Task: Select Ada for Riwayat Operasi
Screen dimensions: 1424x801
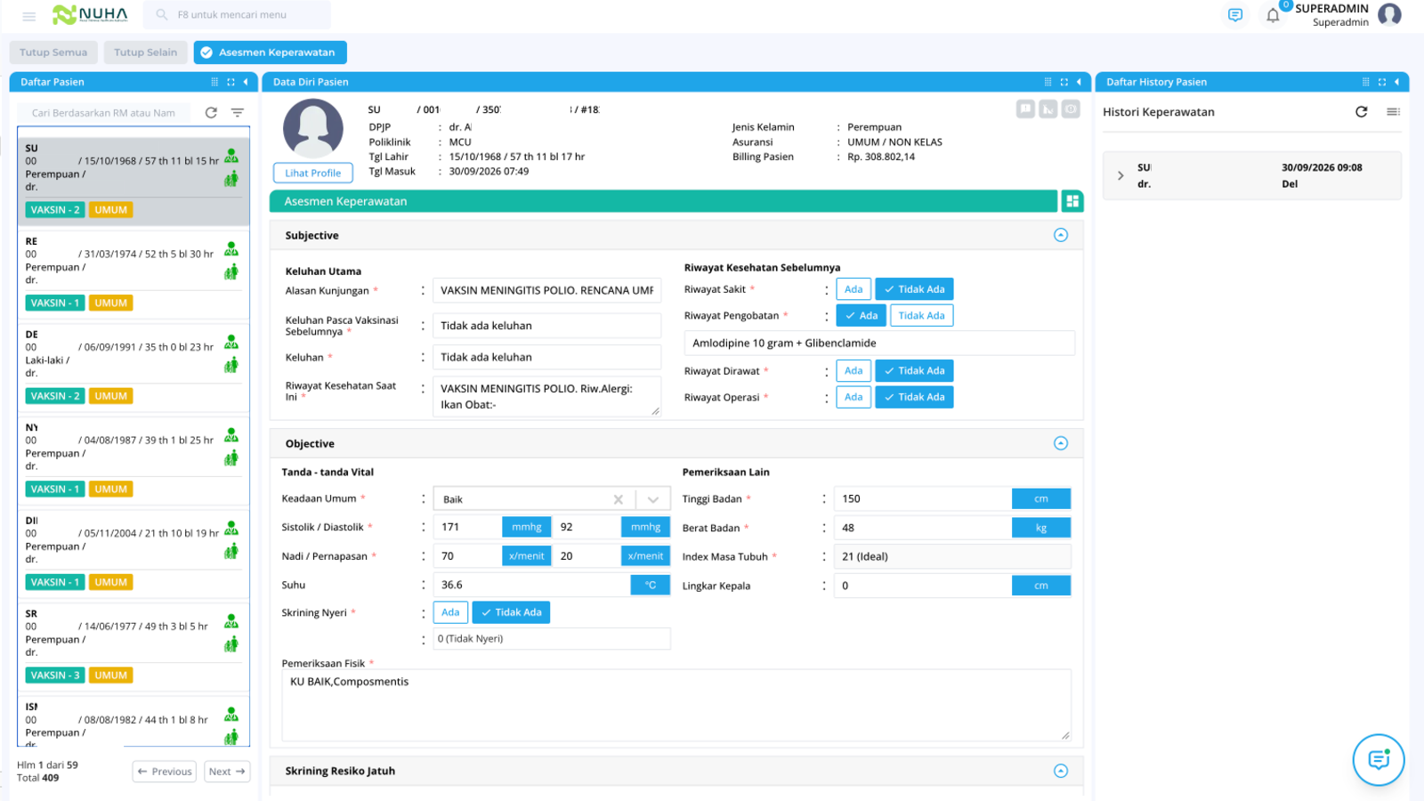Action: tap(854, 397)
